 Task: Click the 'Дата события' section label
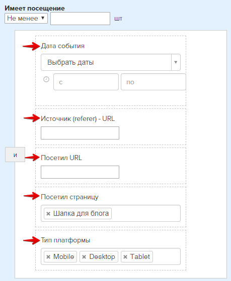(x=63, y=46)
